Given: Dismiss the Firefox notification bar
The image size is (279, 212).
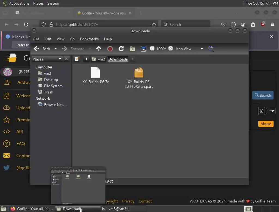Looking at the screenshot, I should (x=272, y=37).
